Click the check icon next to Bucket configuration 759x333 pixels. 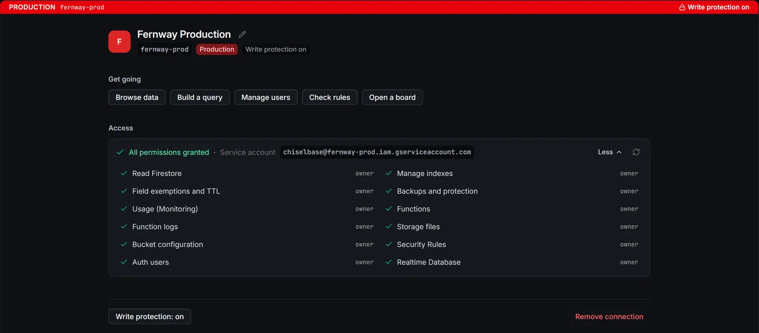124,245
